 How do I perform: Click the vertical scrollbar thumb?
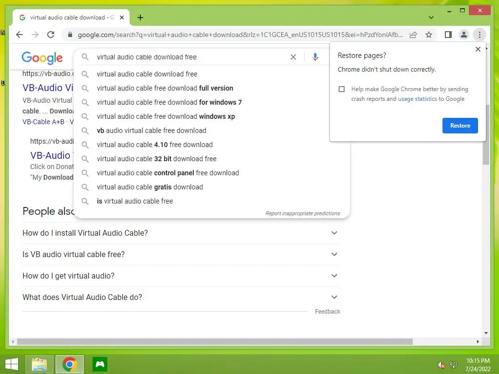pyautogui.click(x=486, y=134)
